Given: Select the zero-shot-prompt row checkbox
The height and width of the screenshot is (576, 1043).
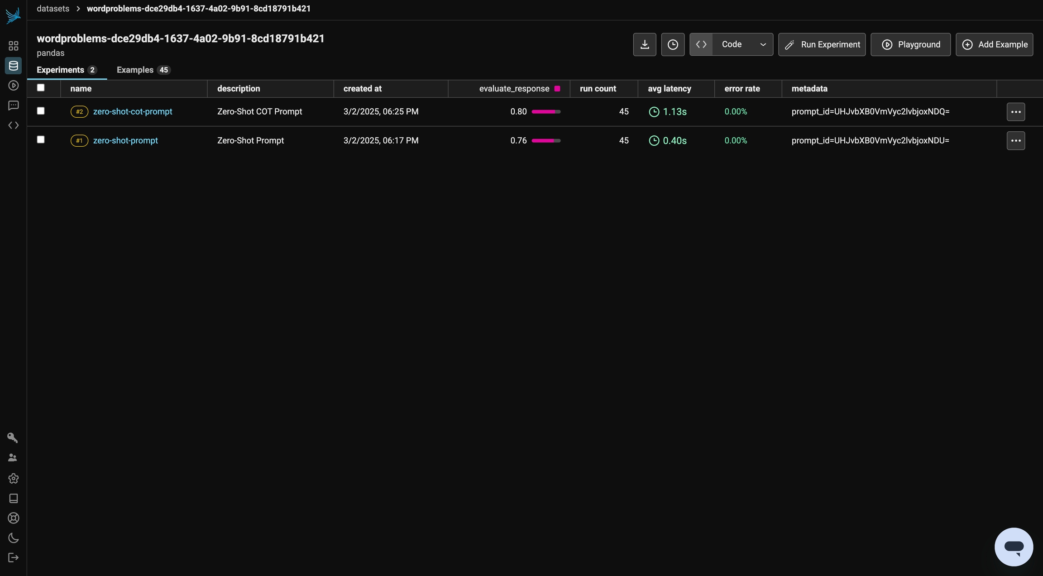Looking at the screenshot, I should tap(41, 139).
